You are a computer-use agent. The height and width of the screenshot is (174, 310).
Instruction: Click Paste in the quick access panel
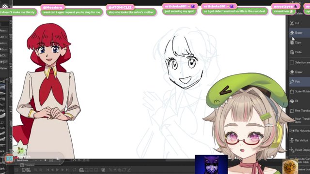(299, 52)
